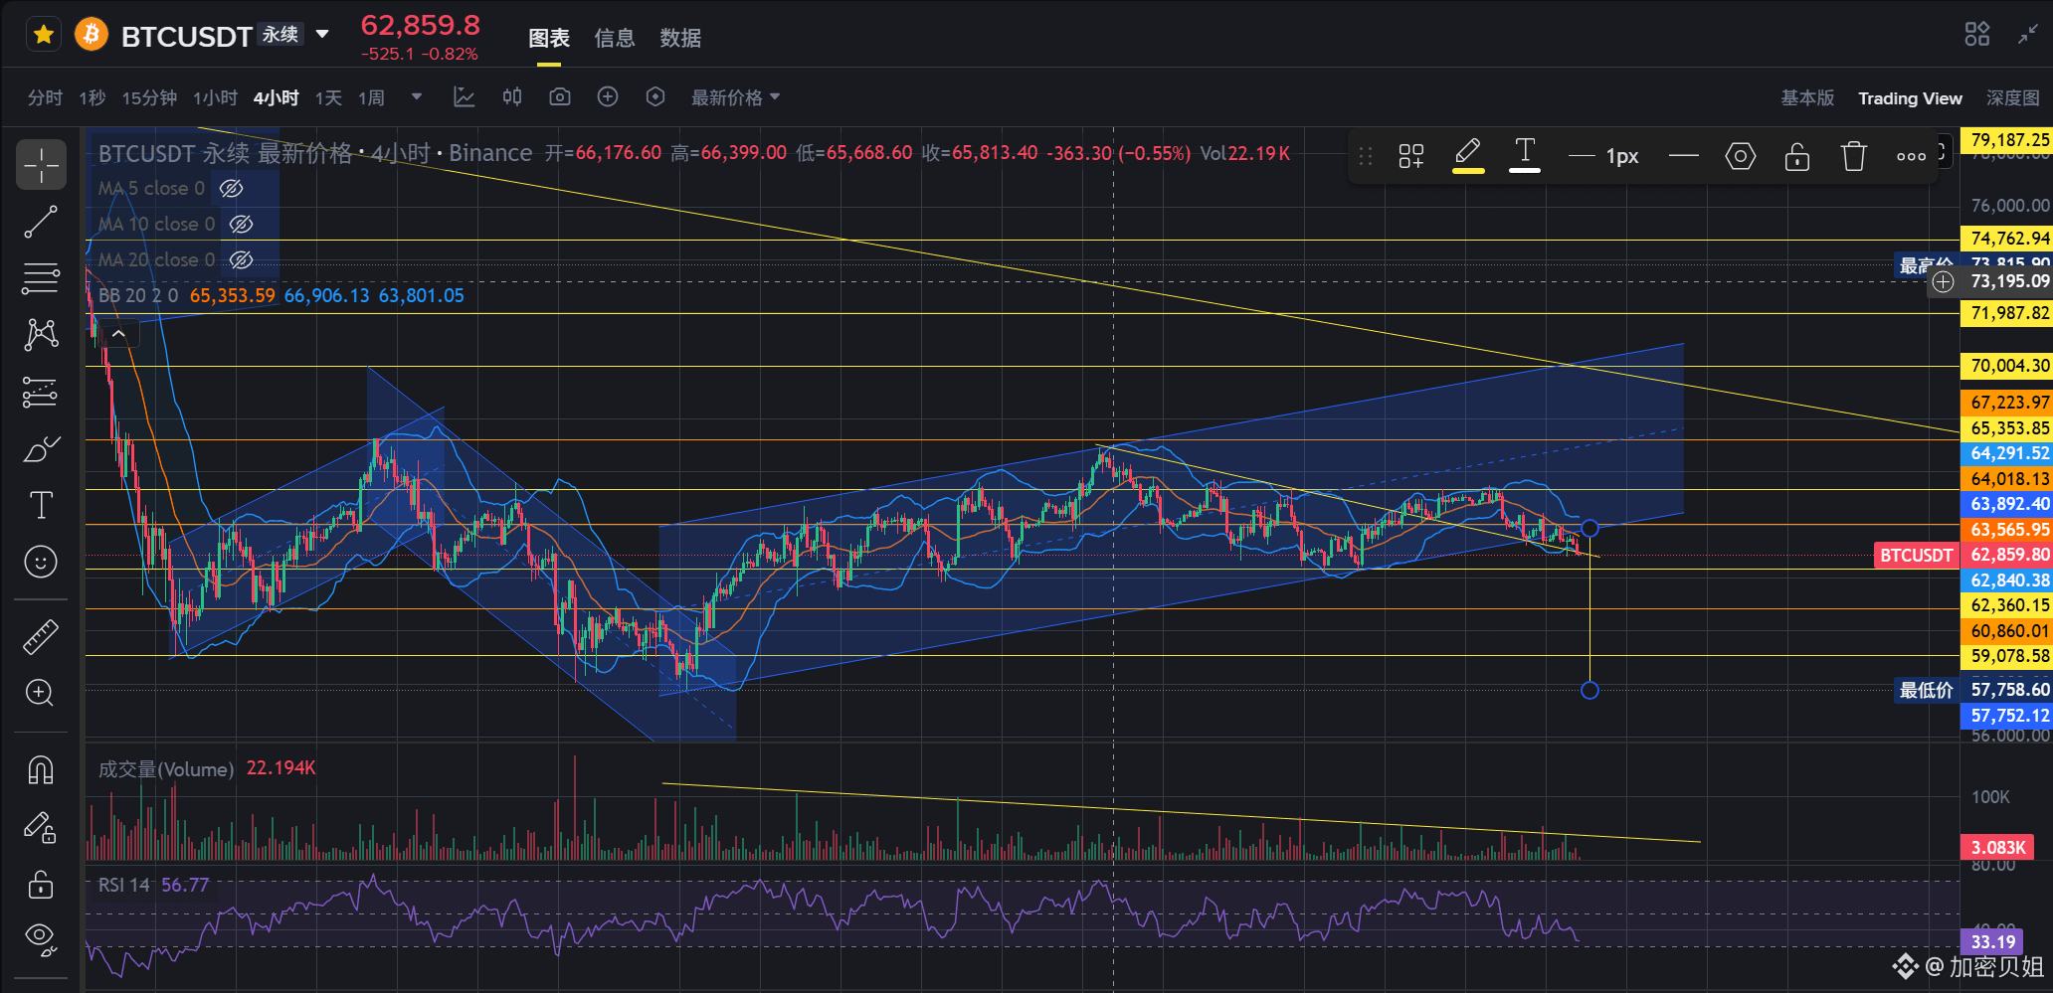Switch to the 数据 tab
The image size is (2053, 993).
coord(680,38)
